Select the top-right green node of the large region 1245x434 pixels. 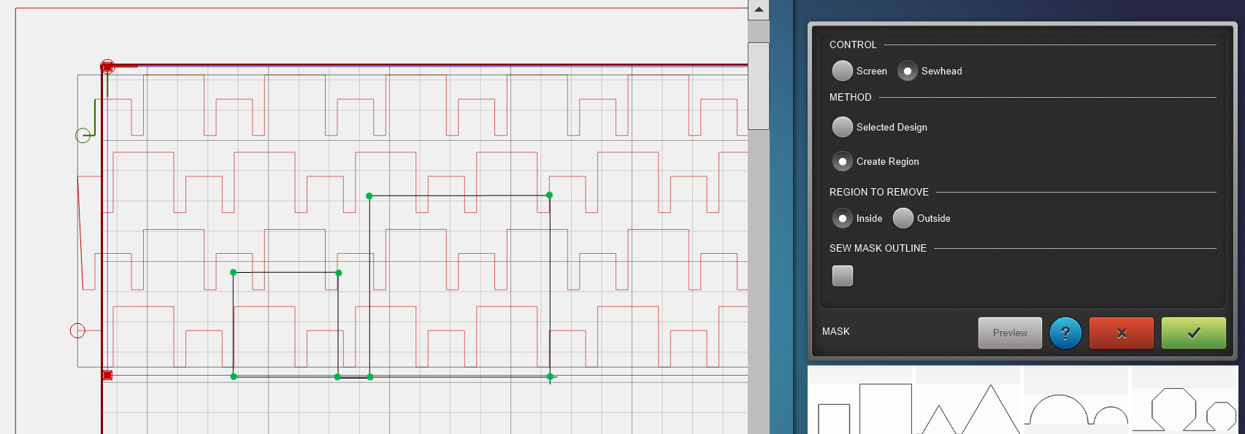tap(549, 195)
